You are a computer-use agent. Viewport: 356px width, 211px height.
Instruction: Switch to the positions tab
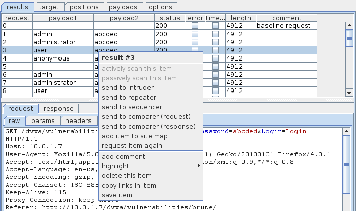coord(84,7)
